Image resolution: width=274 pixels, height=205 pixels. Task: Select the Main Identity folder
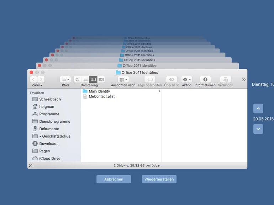(x=121, y=91)
